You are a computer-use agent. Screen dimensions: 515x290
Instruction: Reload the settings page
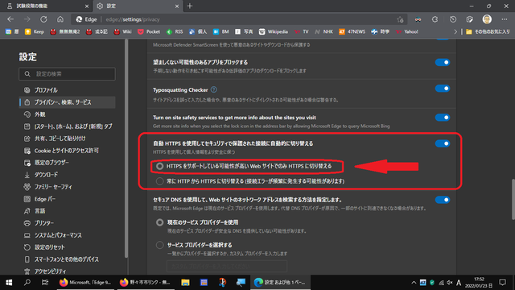pyautogui.click(x=43, y=19)
